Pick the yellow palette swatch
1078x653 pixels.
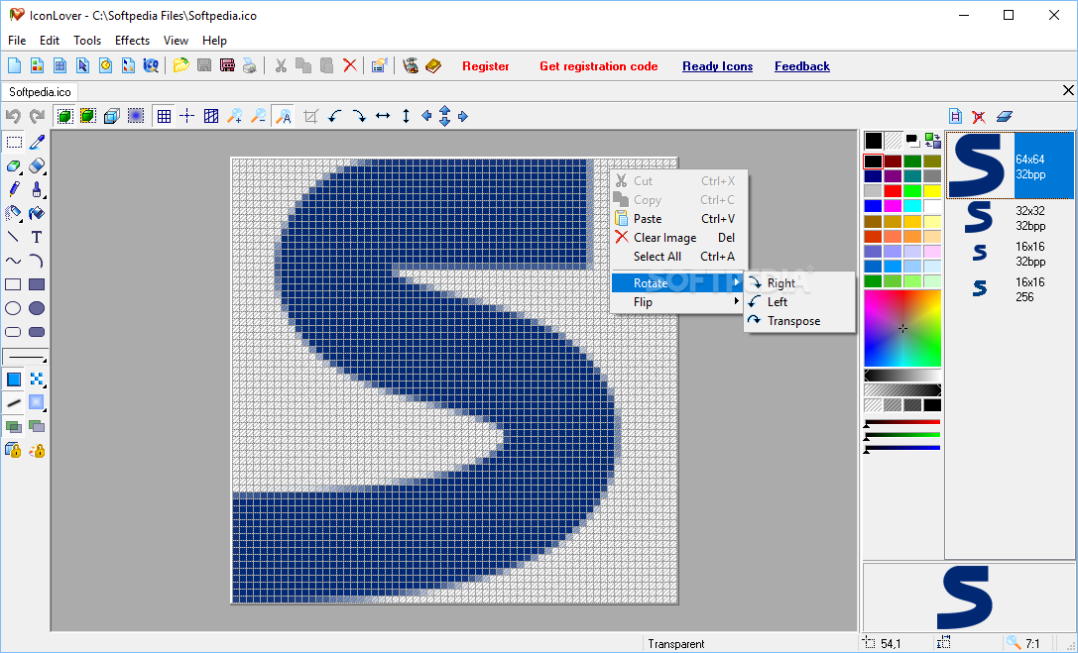[932, 191]
